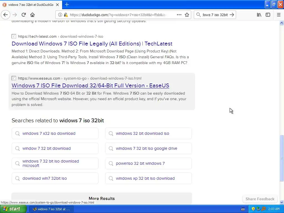Open the EaseUS Windows 7 ISO Download link
This screenshot has height=213, width=284.
90,85
